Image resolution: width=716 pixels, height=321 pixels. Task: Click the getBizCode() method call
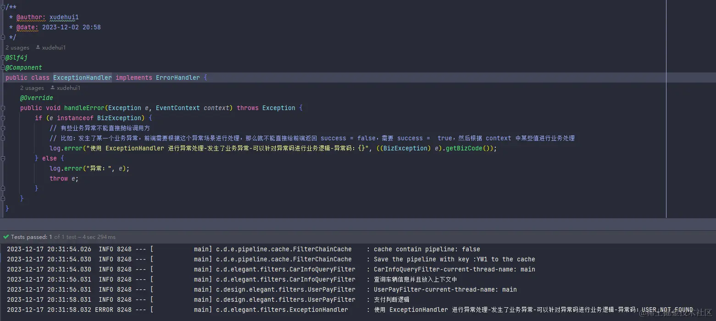[x=468, y=149]
